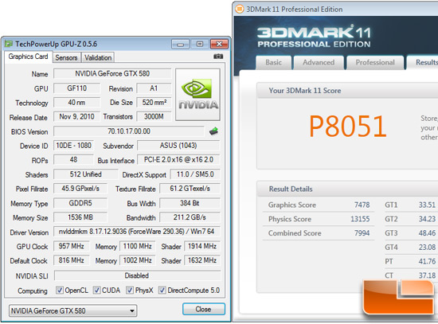The width and height of the screenshot is (438, 324).
Task: Toggle the DirectCompute 5.0 checkbox
Action: [x=162, y=291]
